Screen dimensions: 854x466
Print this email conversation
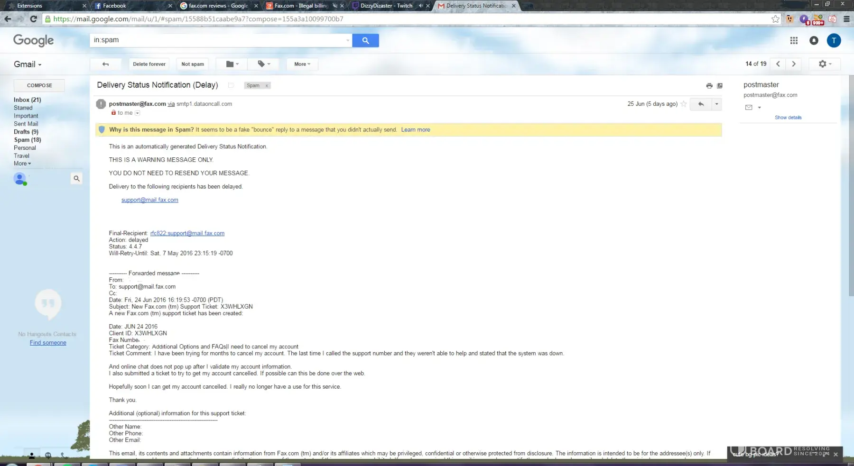click(x=709, y=86)
